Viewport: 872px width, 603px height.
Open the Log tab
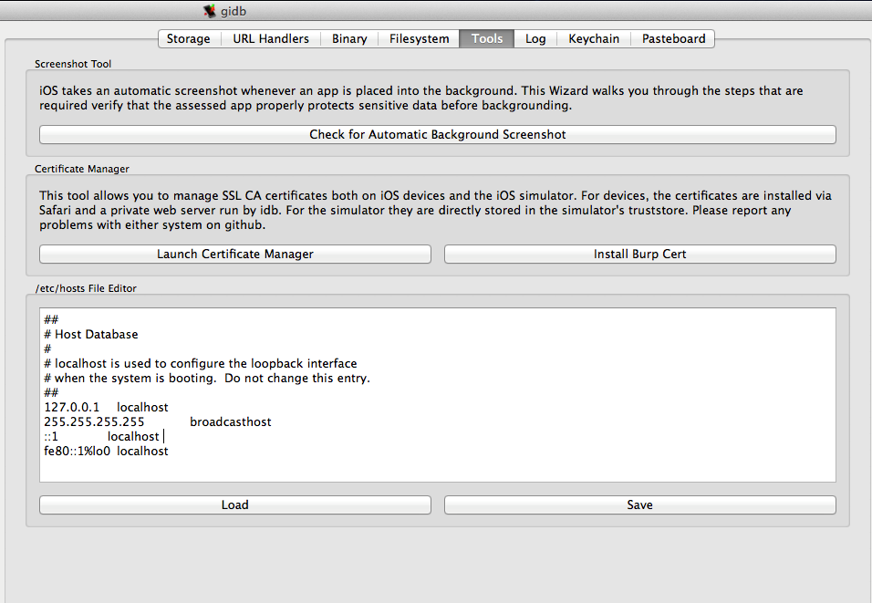(535, 38)
